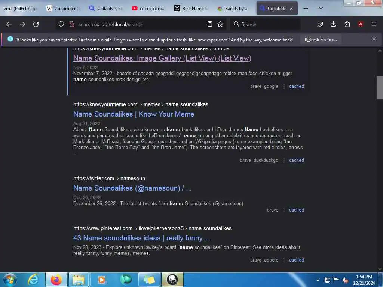Open Windows Explorer folder from taskbar

coord(79,280)
